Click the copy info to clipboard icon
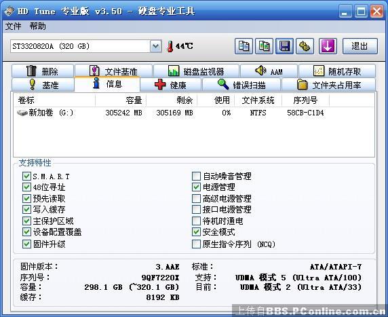Screen dimensions: 388x317 pos(244,46)
